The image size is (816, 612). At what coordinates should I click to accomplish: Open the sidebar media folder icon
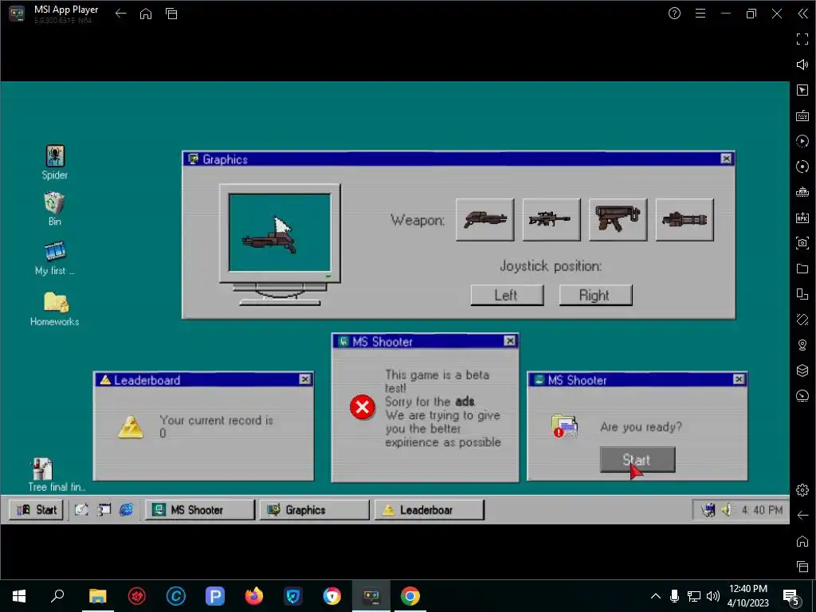coord(802,269)
